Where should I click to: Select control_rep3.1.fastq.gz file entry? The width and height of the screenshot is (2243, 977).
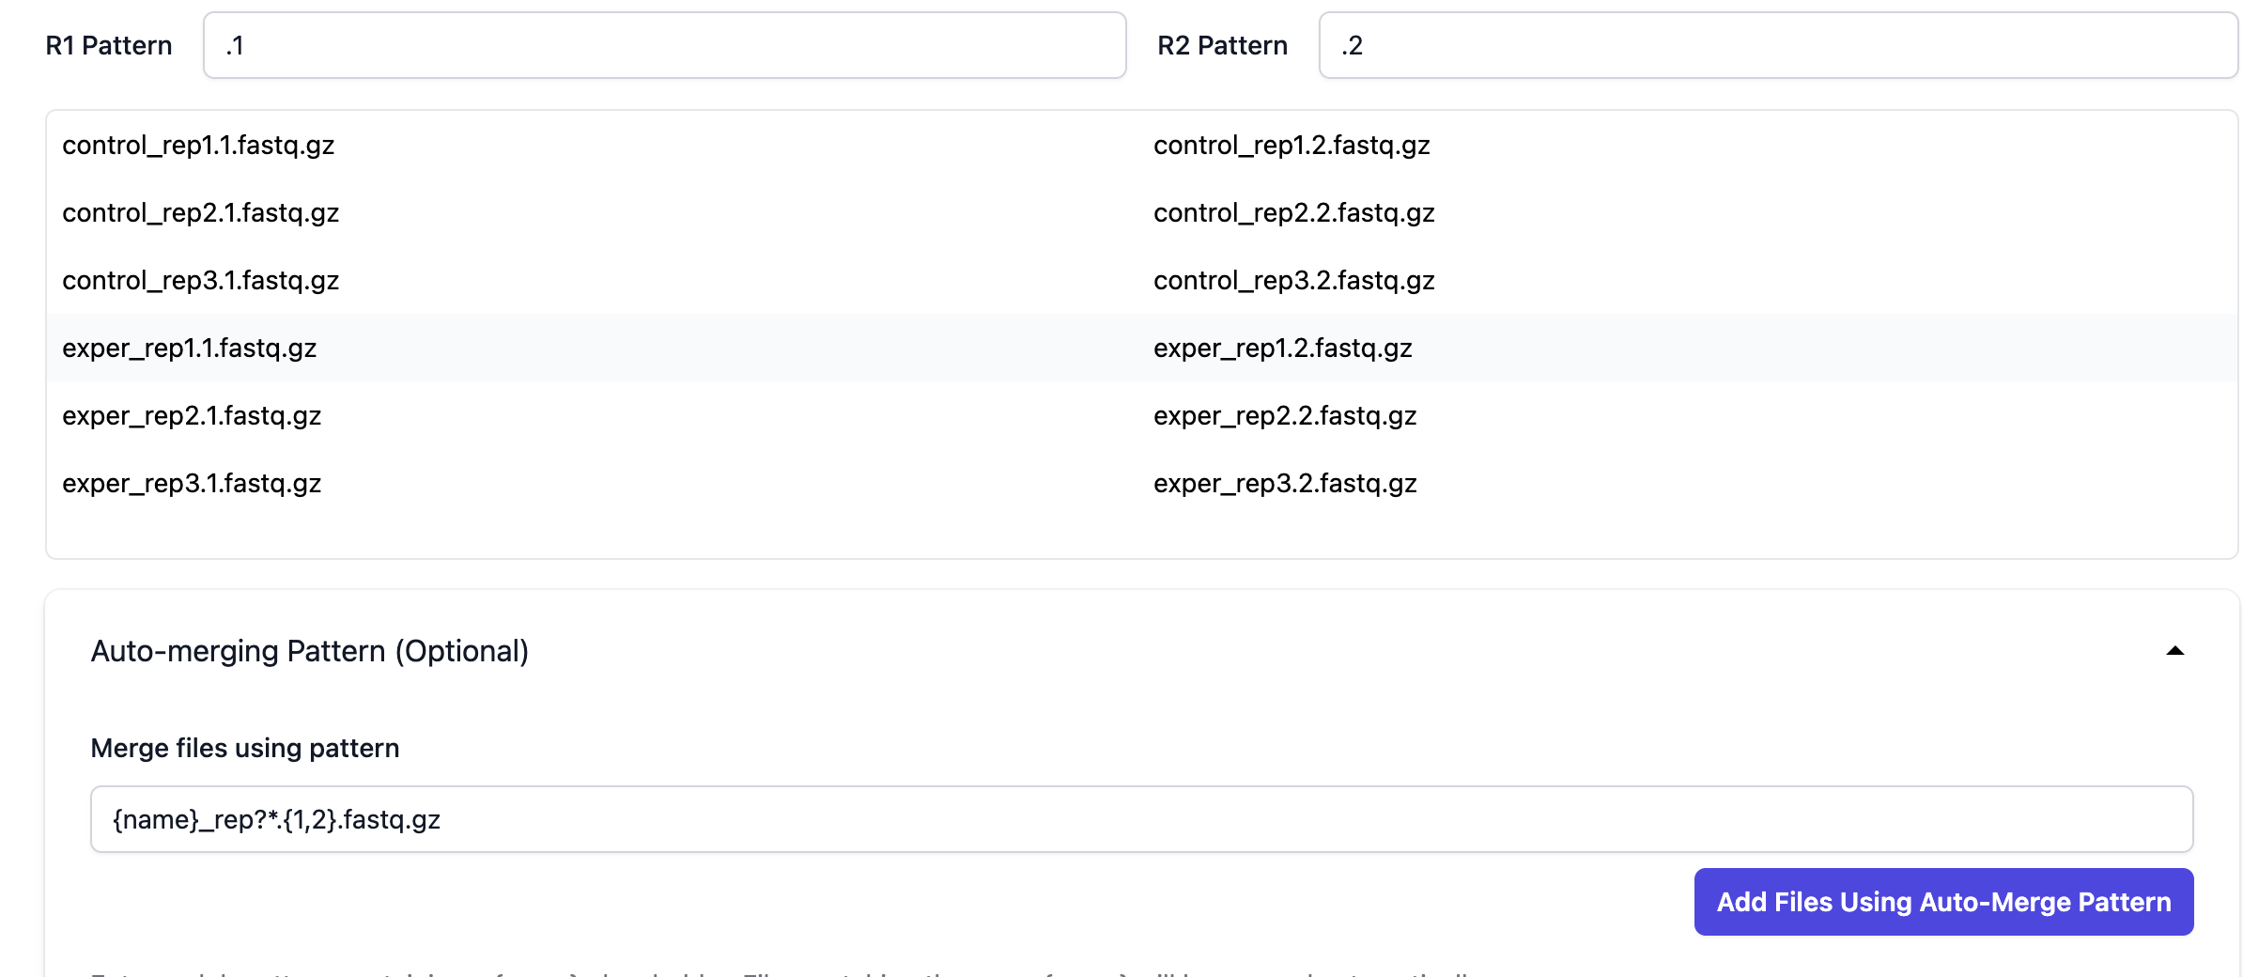click(201, 281)
